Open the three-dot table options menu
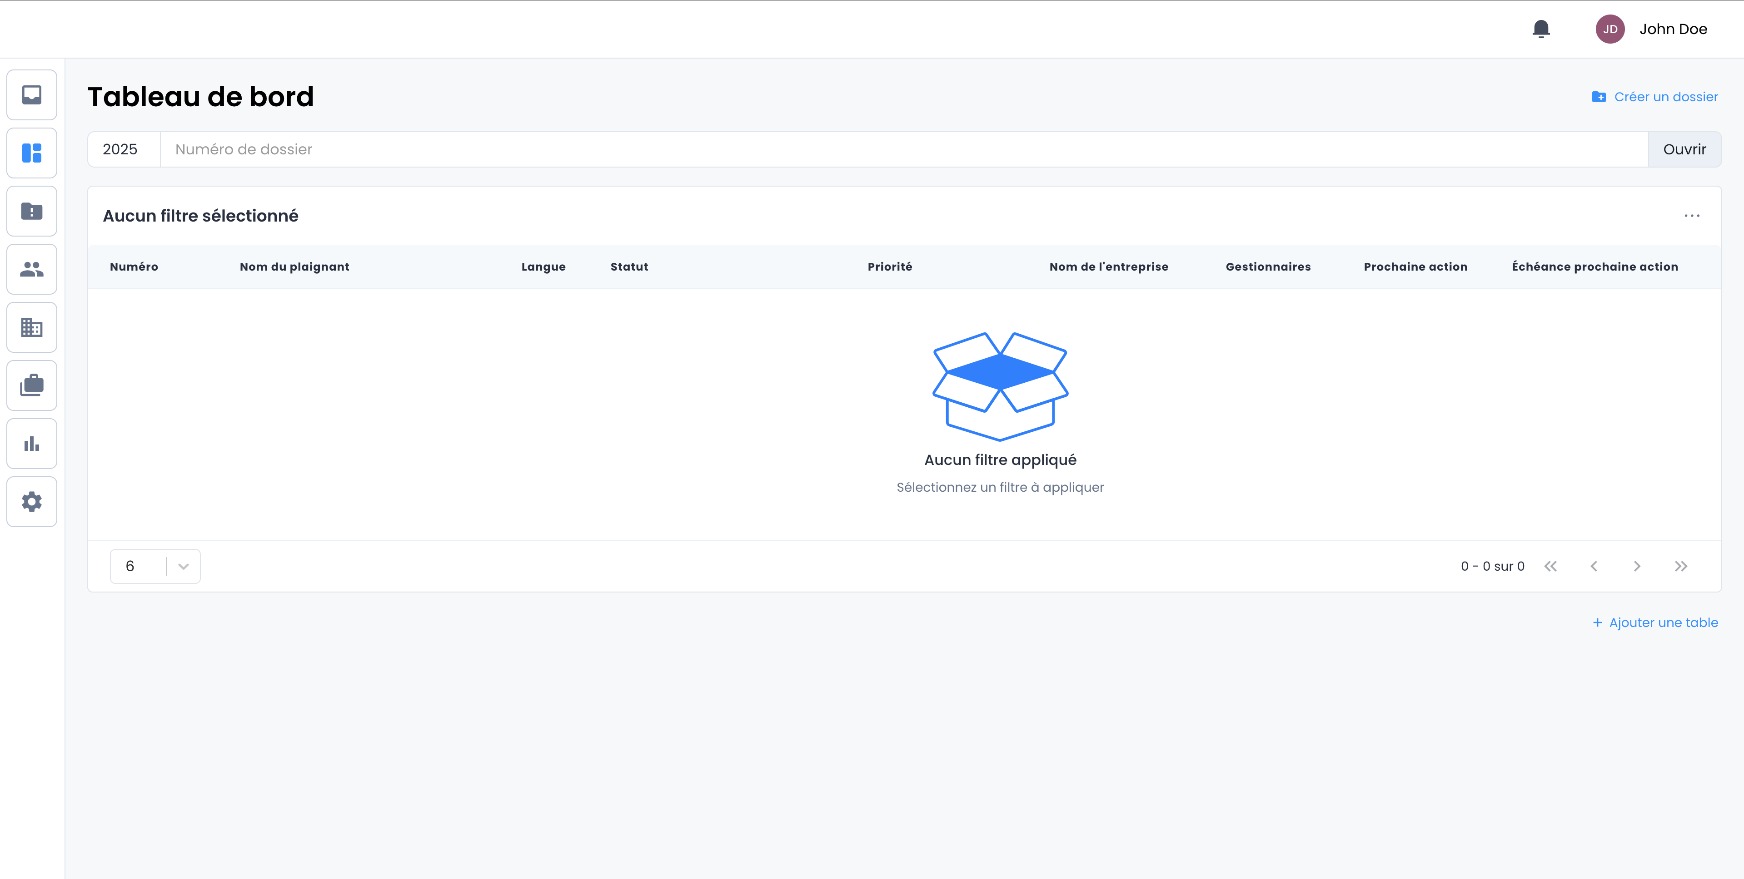The image size is (1744, 879). coord(1691,216)
